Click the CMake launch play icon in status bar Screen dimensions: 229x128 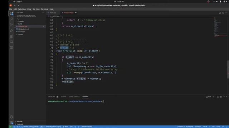pos(79,127)
